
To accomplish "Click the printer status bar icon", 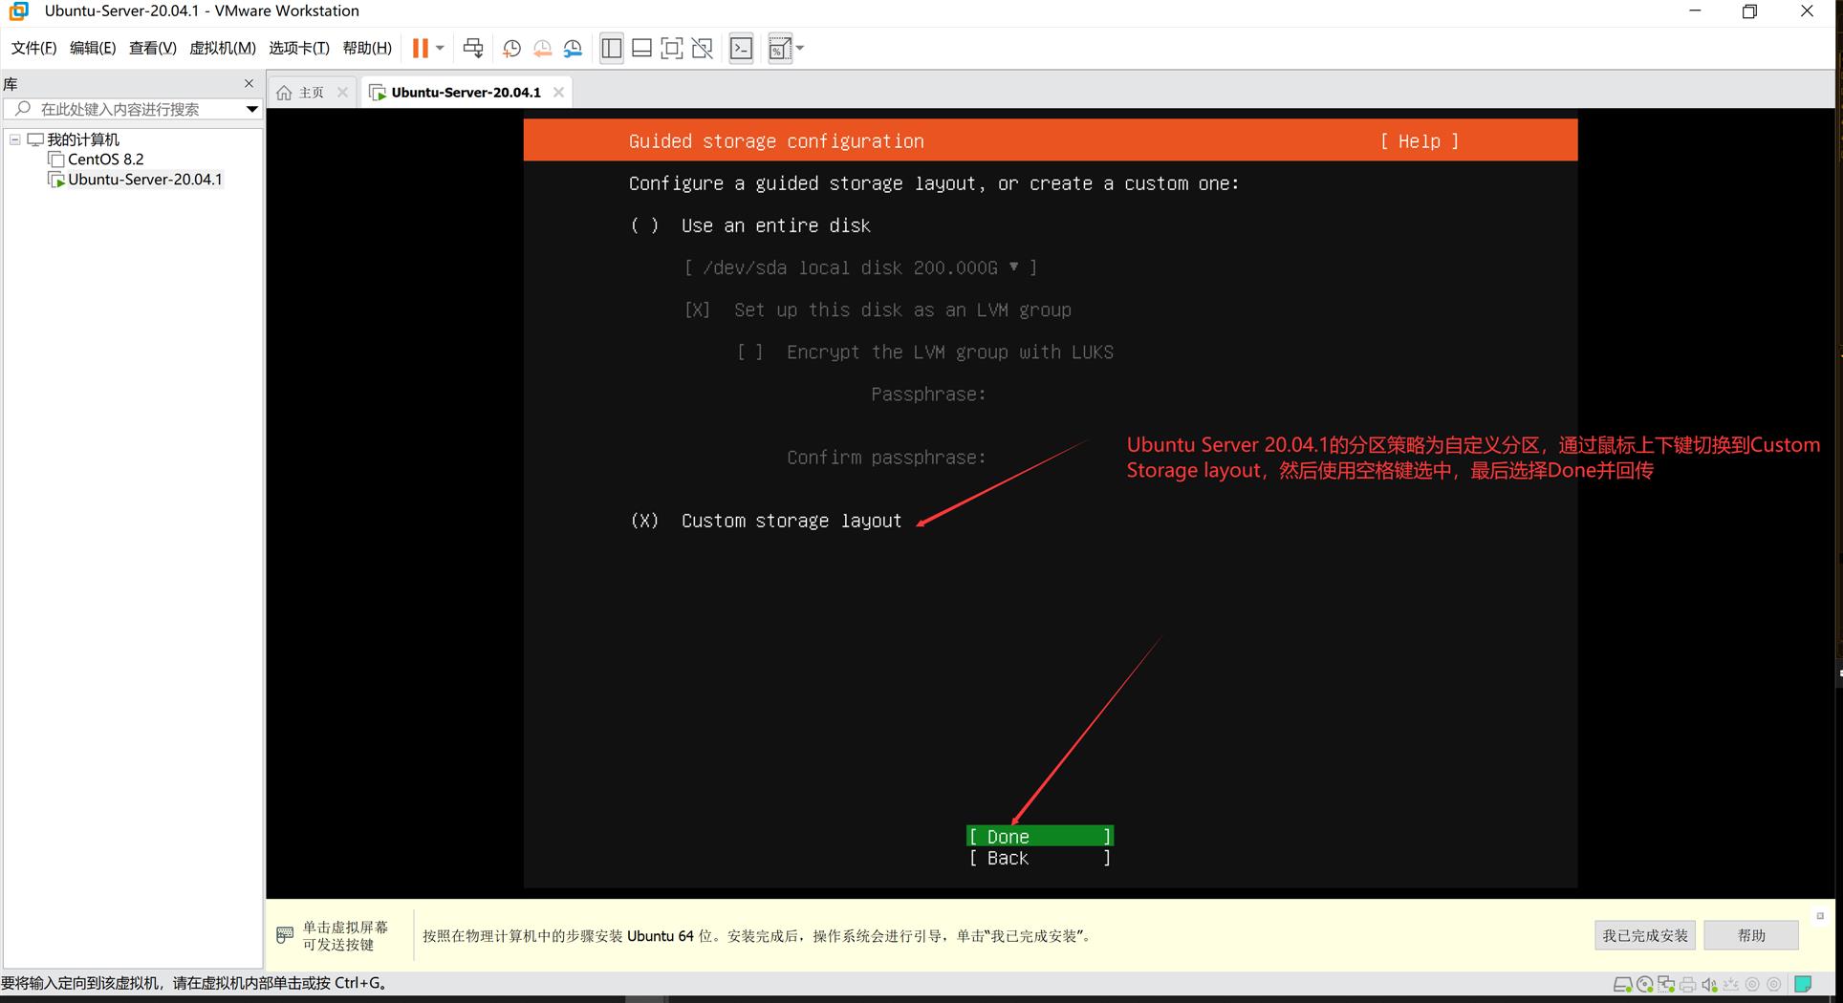I will click(1688, 984).
